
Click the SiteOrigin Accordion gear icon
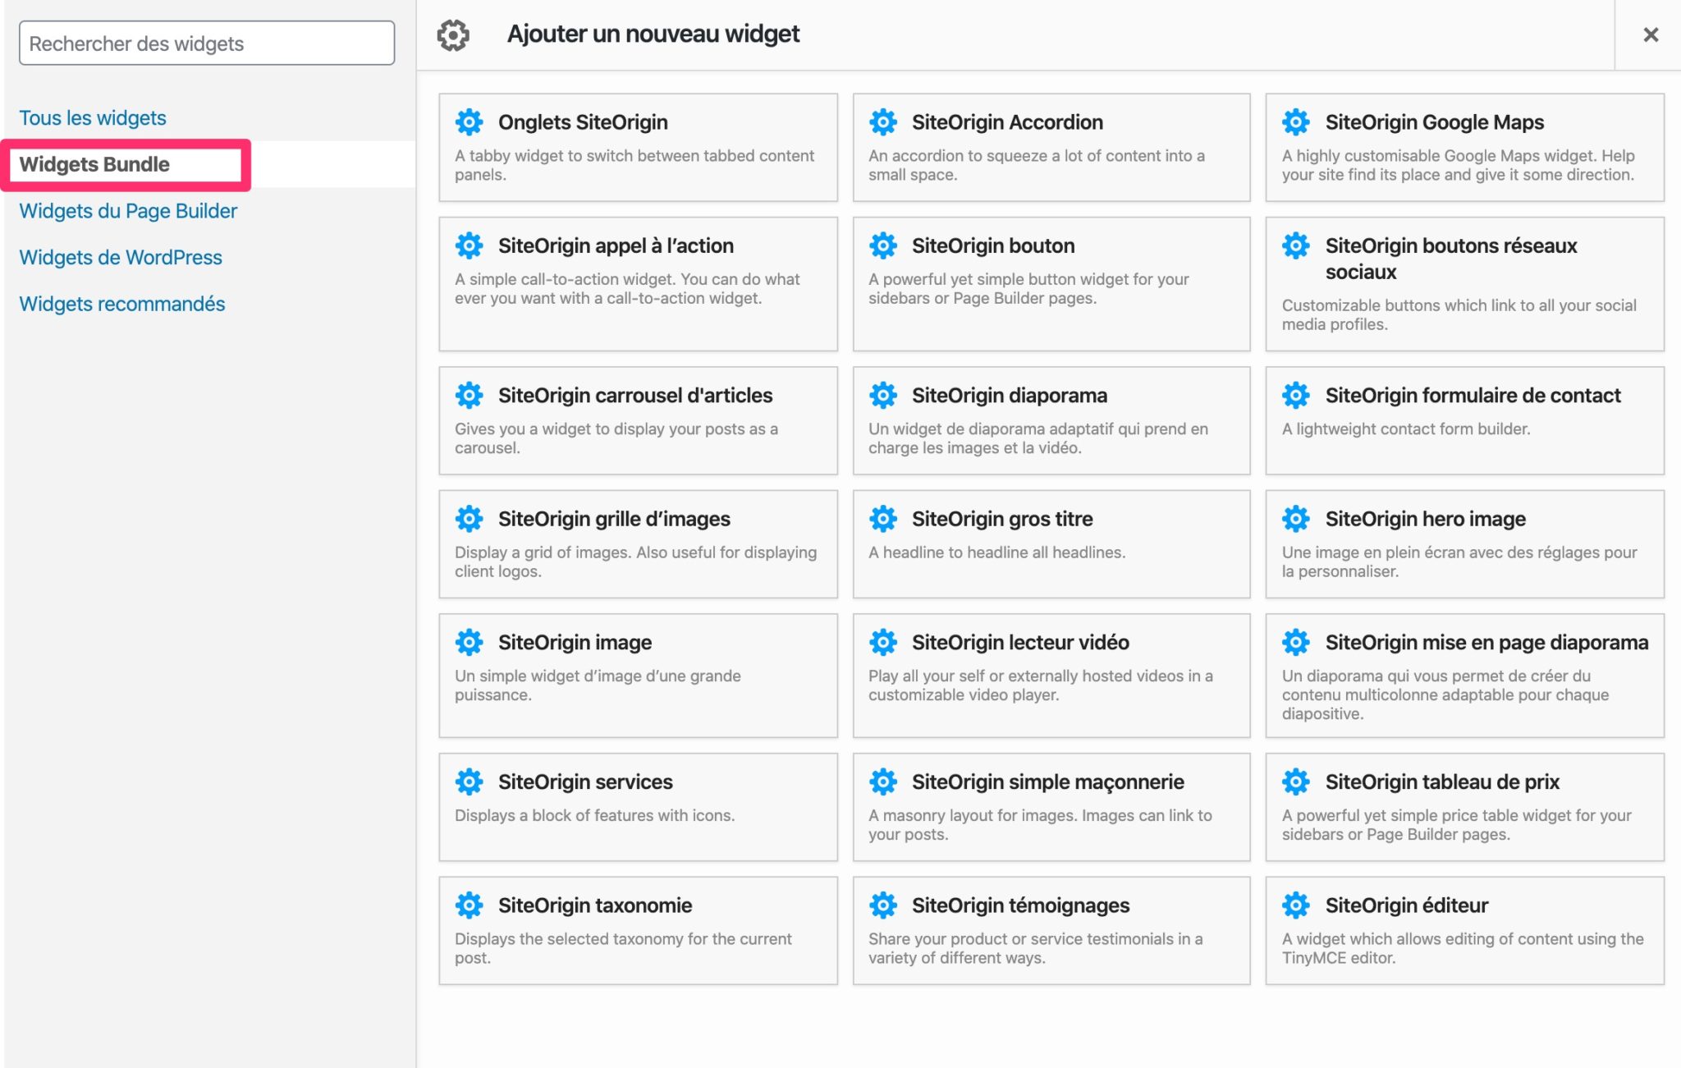883,122
